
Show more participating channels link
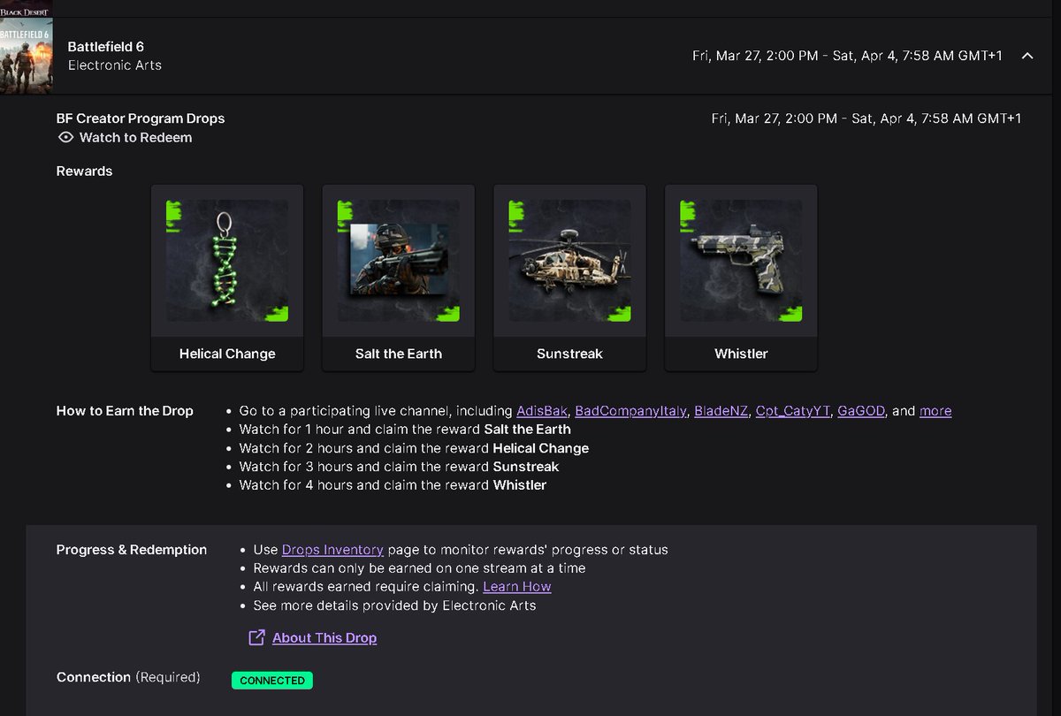(x=935, y=411)
